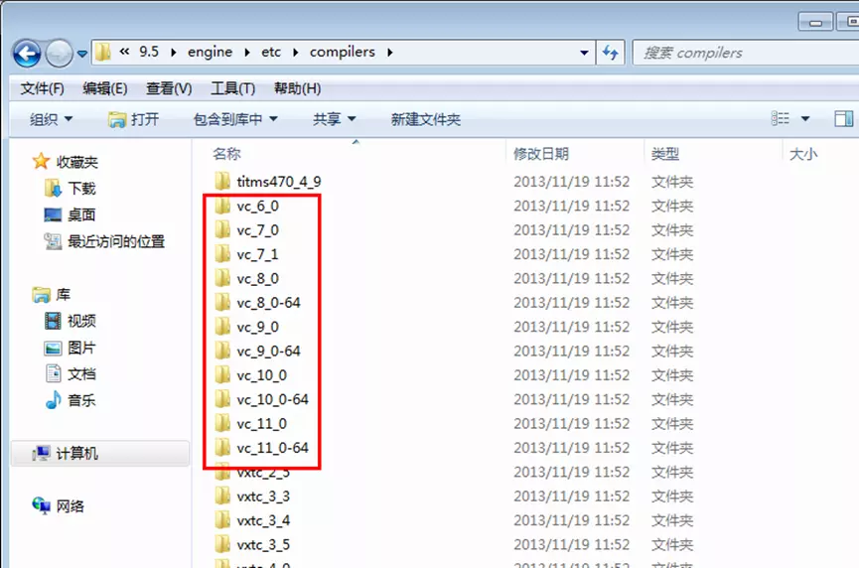The height and width of the screenshot is (568, 859).
Task: Open Favorites star in sidebar
Action: tap(41, 162)
